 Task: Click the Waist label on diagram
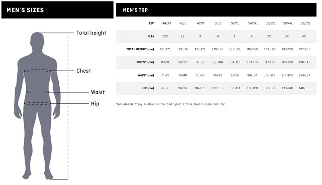click(x=98, y=92)
